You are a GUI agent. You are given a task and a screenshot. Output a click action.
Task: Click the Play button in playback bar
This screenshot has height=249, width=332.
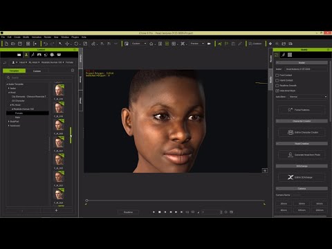coord(154,212)
